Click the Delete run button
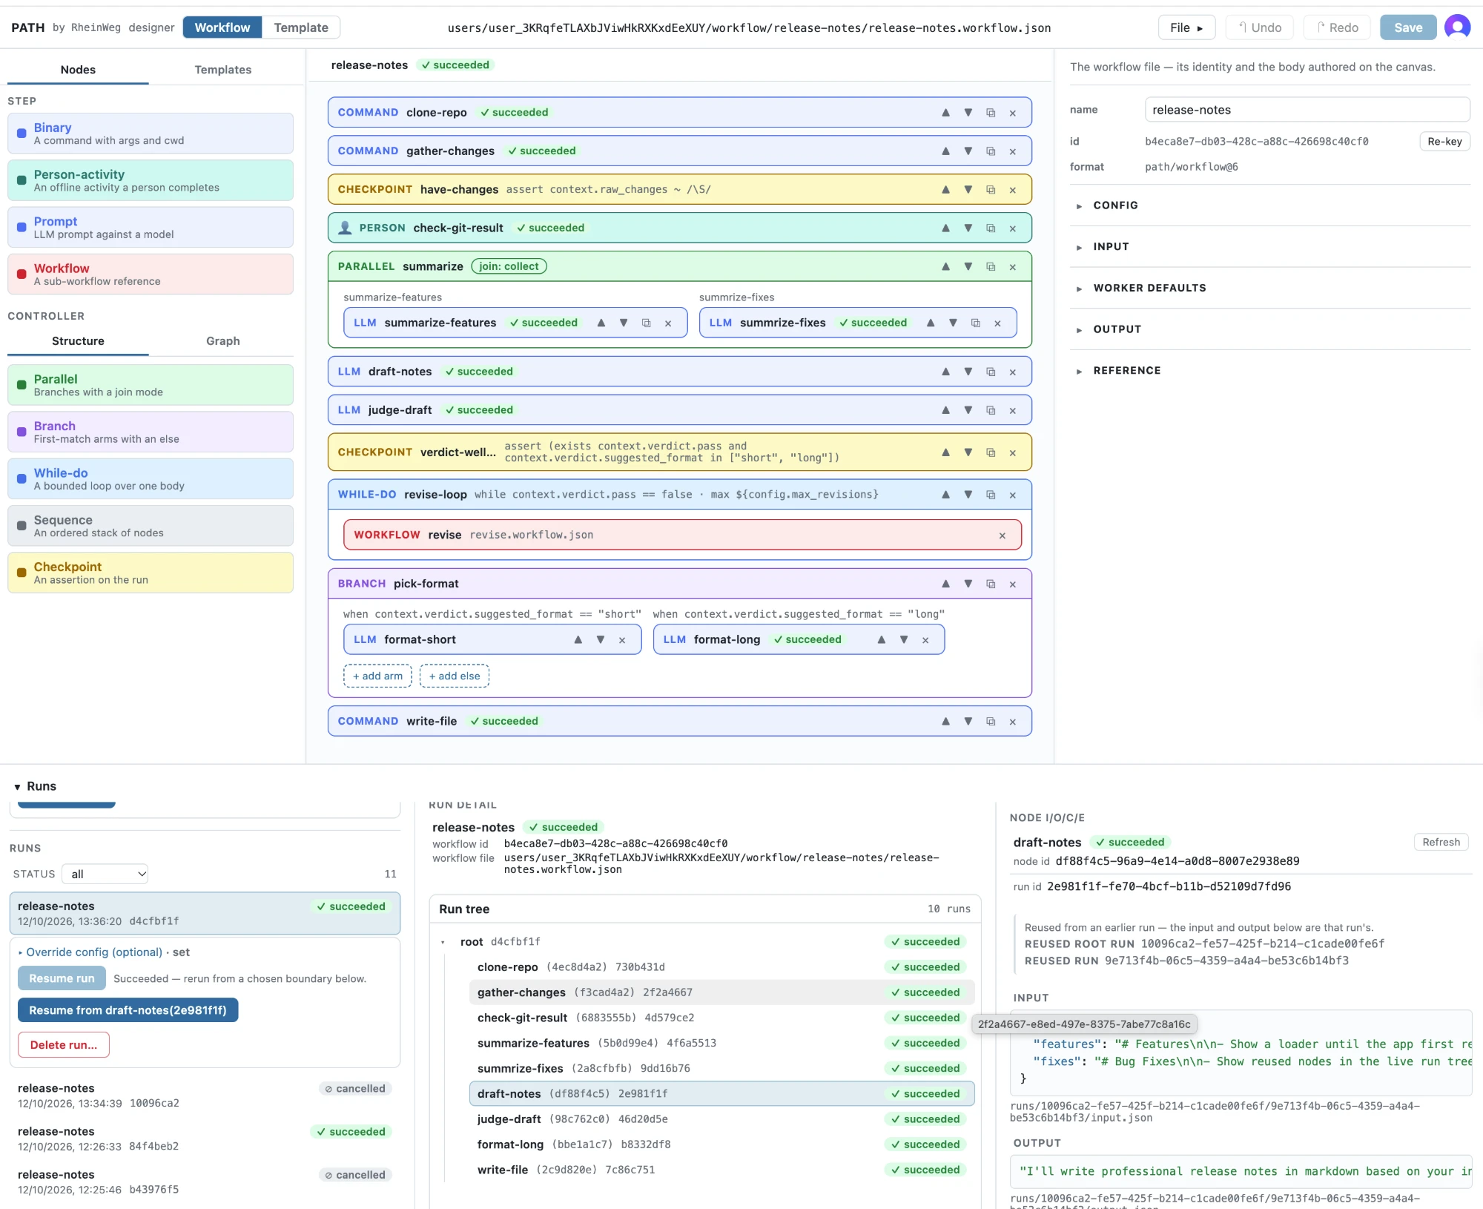Image resolution: width=1483 pixels, height=1209 pixels. coord(64,1044)
